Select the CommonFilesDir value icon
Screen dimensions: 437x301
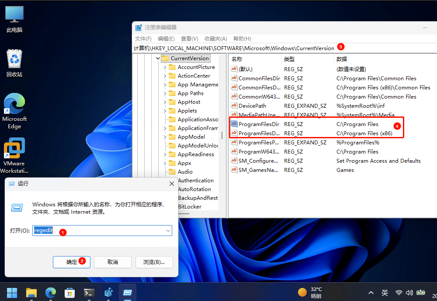(x=234, y=78)
